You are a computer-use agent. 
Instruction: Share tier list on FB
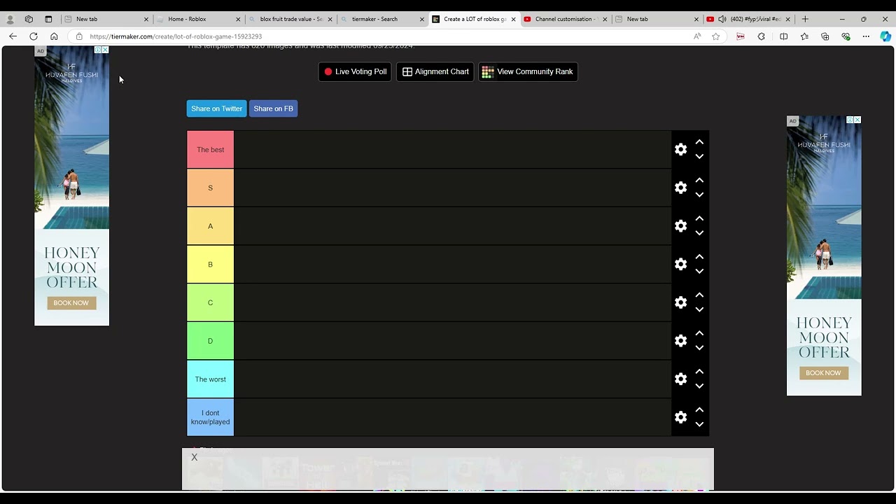(273, 108)
